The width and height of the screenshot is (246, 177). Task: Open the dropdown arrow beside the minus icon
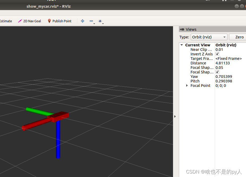pos(94,24)
